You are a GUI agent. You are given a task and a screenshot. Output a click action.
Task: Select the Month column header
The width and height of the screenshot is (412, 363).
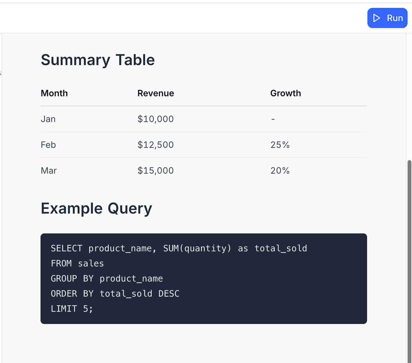click(54, 93)
